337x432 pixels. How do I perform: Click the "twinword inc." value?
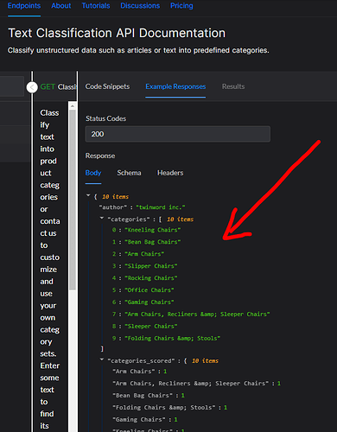(x=161, y=207)
